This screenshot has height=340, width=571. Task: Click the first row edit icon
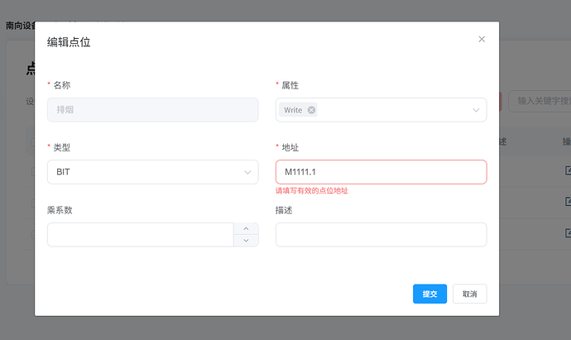click(x=568, y=170)
